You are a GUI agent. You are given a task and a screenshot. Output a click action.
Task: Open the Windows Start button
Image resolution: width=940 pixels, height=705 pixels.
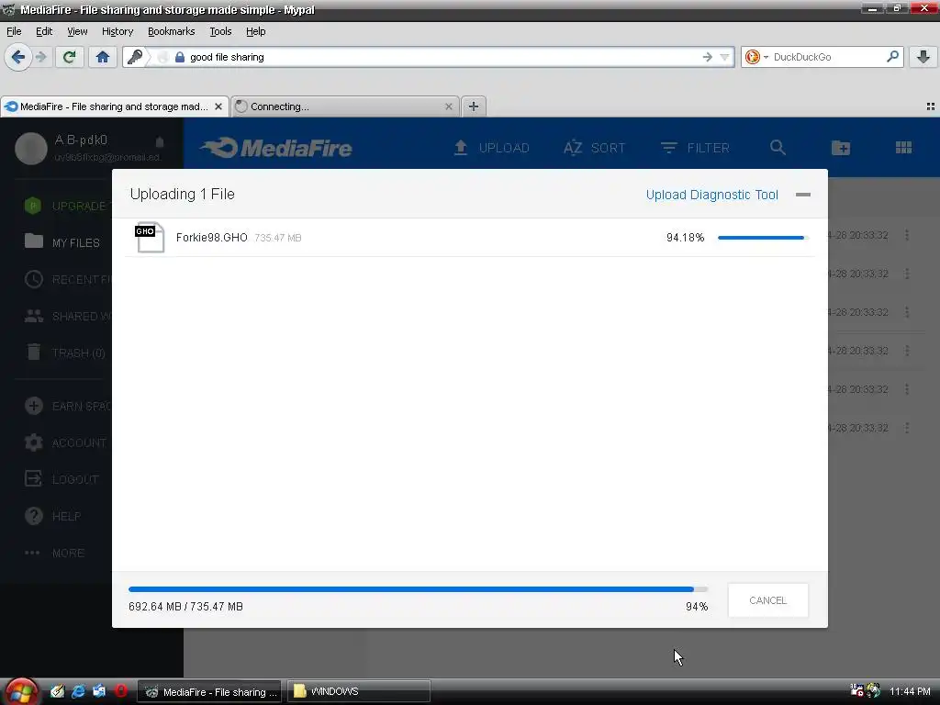[x=21, y=691]
